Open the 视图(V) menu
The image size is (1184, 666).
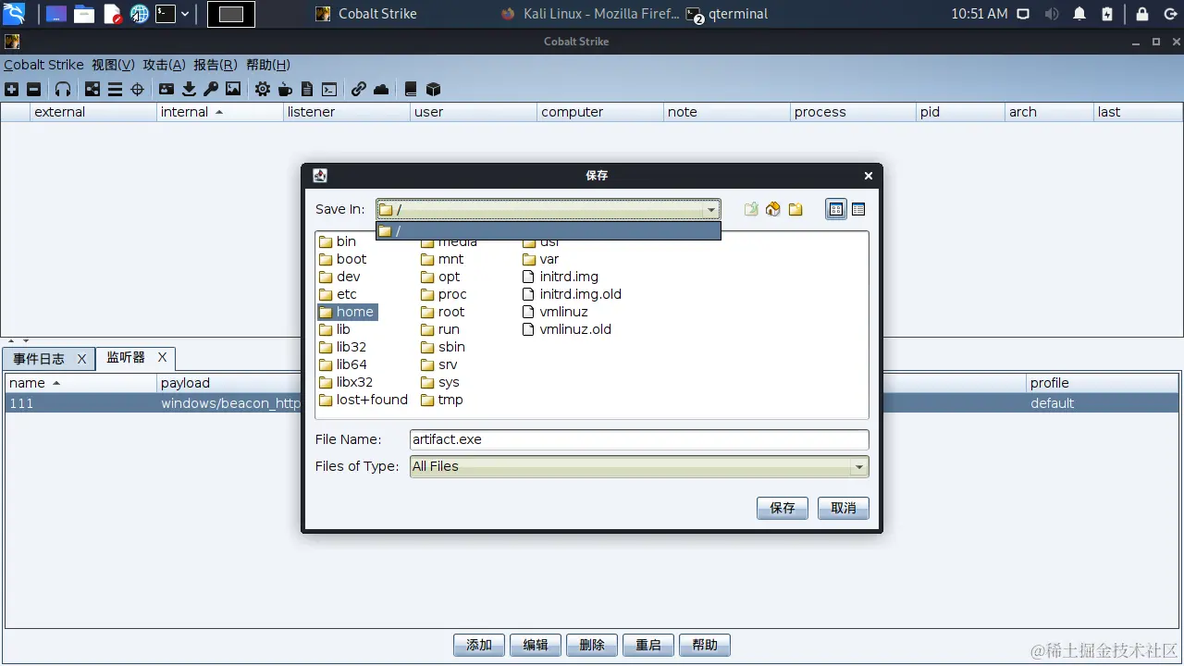113,65
